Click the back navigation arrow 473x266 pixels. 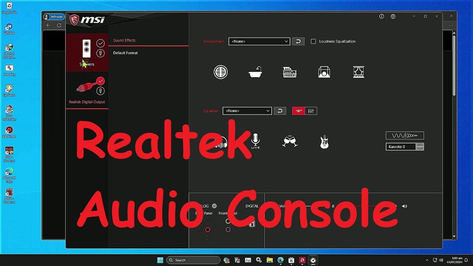tap(48, 25)
